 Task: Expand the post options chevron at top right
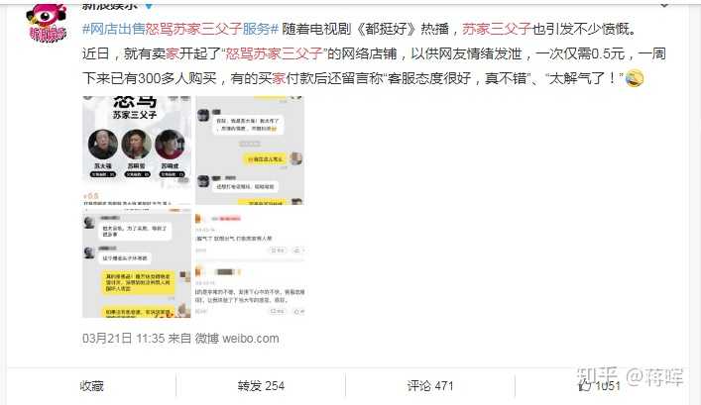(664, 5)
